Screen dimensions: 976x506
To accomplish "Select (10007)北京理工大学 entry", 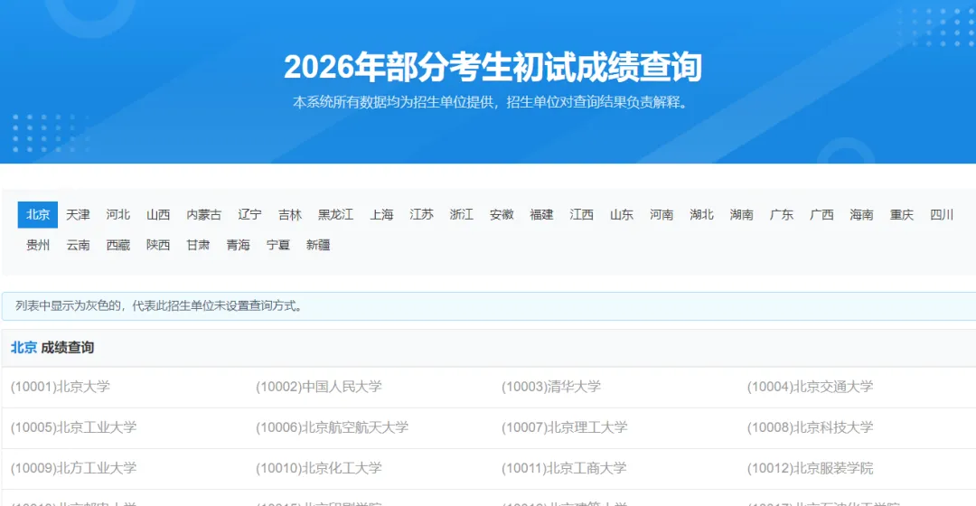I will pos(565,427).
